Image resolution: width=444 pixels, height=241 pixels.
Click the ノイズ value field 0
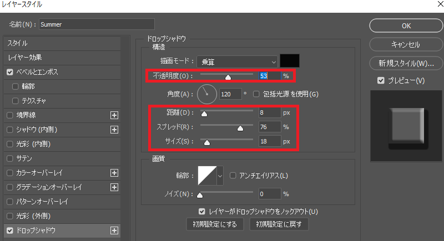tap(270, 194)
